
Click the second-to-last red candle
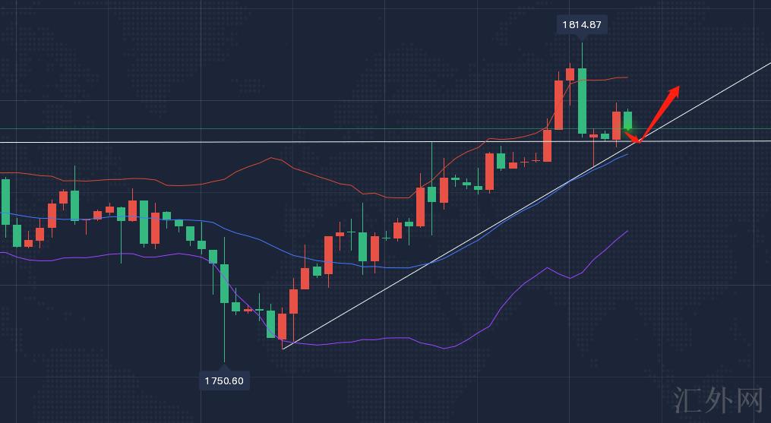click(594, 135)
